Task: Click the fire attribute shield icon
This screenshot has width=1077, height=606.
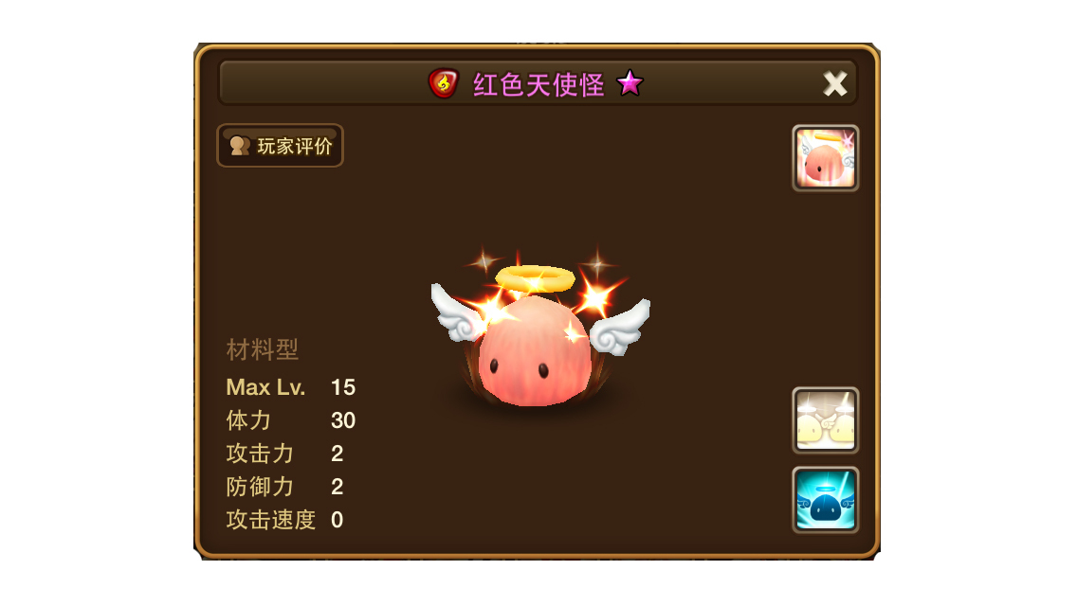Action: point(443,83)
